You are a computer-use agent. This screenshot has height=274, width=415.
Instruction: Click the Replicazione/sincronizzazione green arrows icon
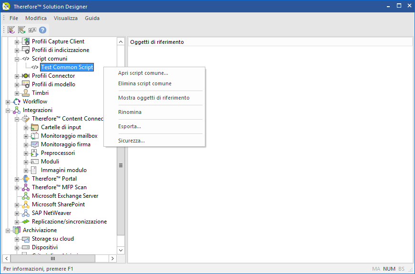26,222
